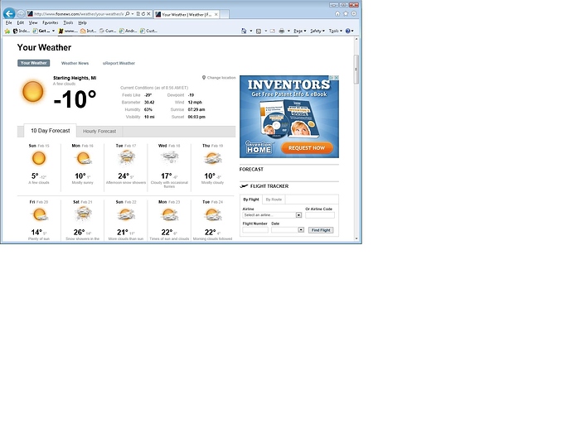Viewport: 572px width, 428px height.
Task: Expand the Home icon dropdown arrow
Action: [251, 31]
